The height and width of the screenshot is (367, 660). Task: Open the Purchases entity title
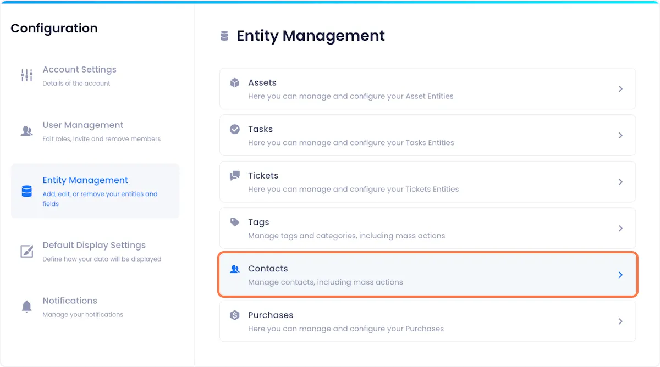point(271,315)
